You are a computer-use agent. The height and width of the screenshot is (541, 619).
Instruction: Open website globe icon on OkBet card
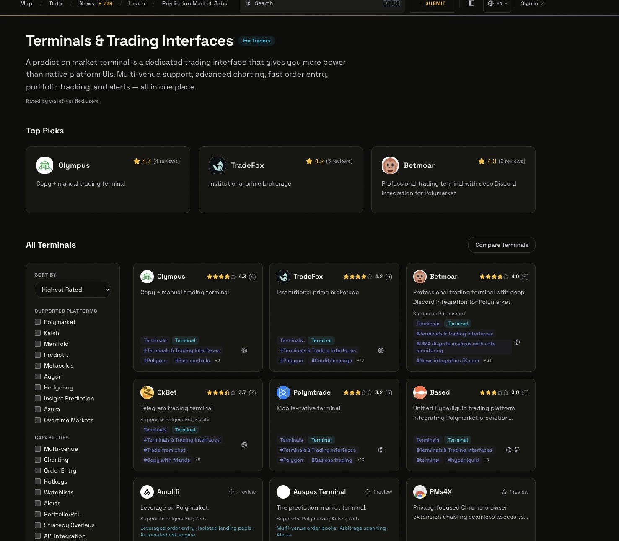click(244, 445)
